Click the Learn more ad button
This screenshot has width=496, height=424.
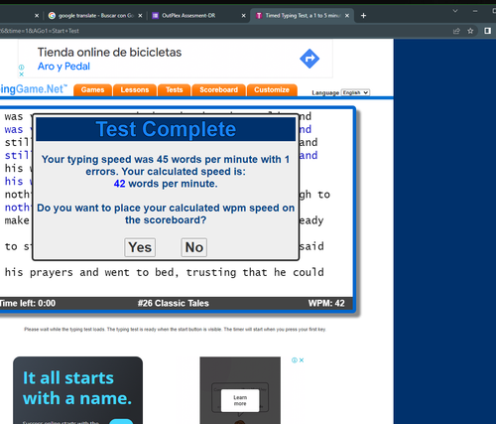point(240,400)
